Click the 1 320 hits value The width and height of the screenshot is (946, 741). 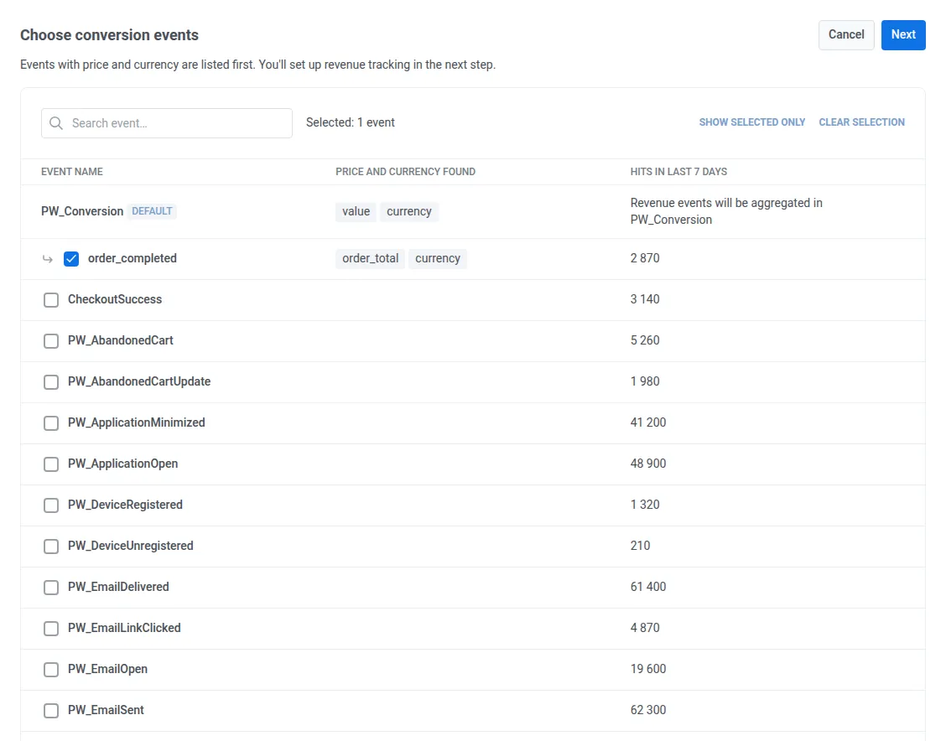click(x=645, y=505)
